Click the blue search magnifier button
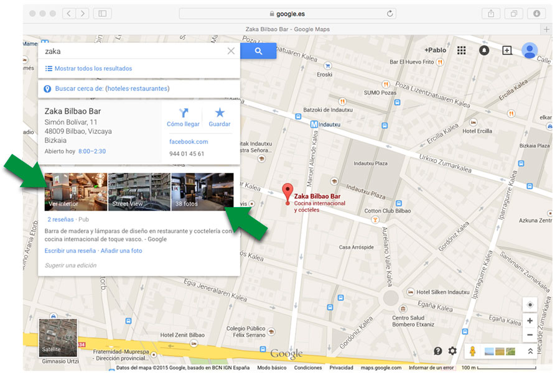560x373 pixels. pyautogui.click(x=258, y=51)
